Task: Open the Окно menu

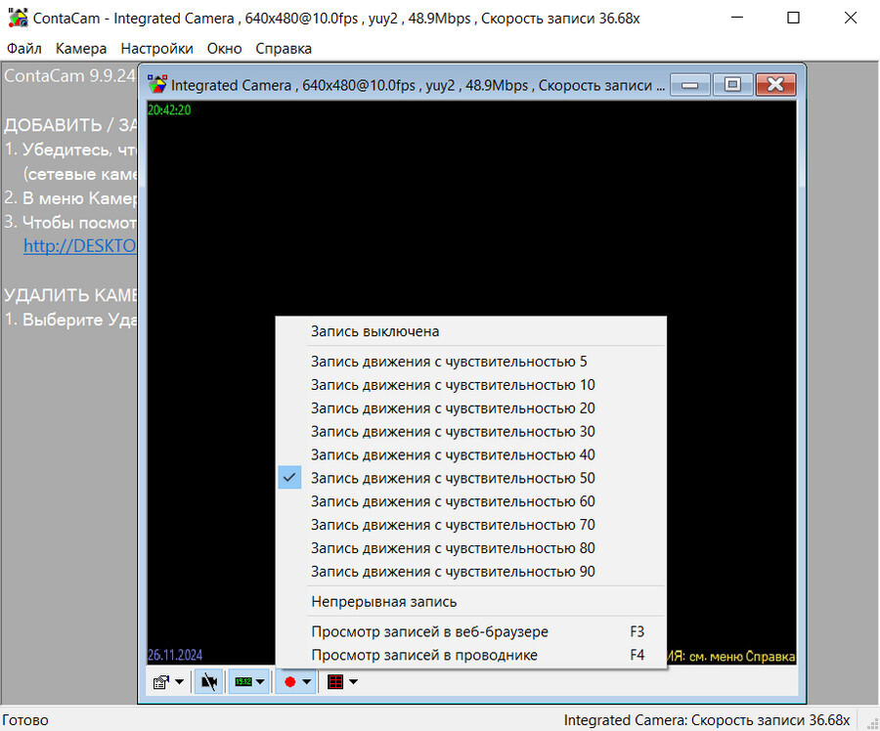Action: (225, 49)
